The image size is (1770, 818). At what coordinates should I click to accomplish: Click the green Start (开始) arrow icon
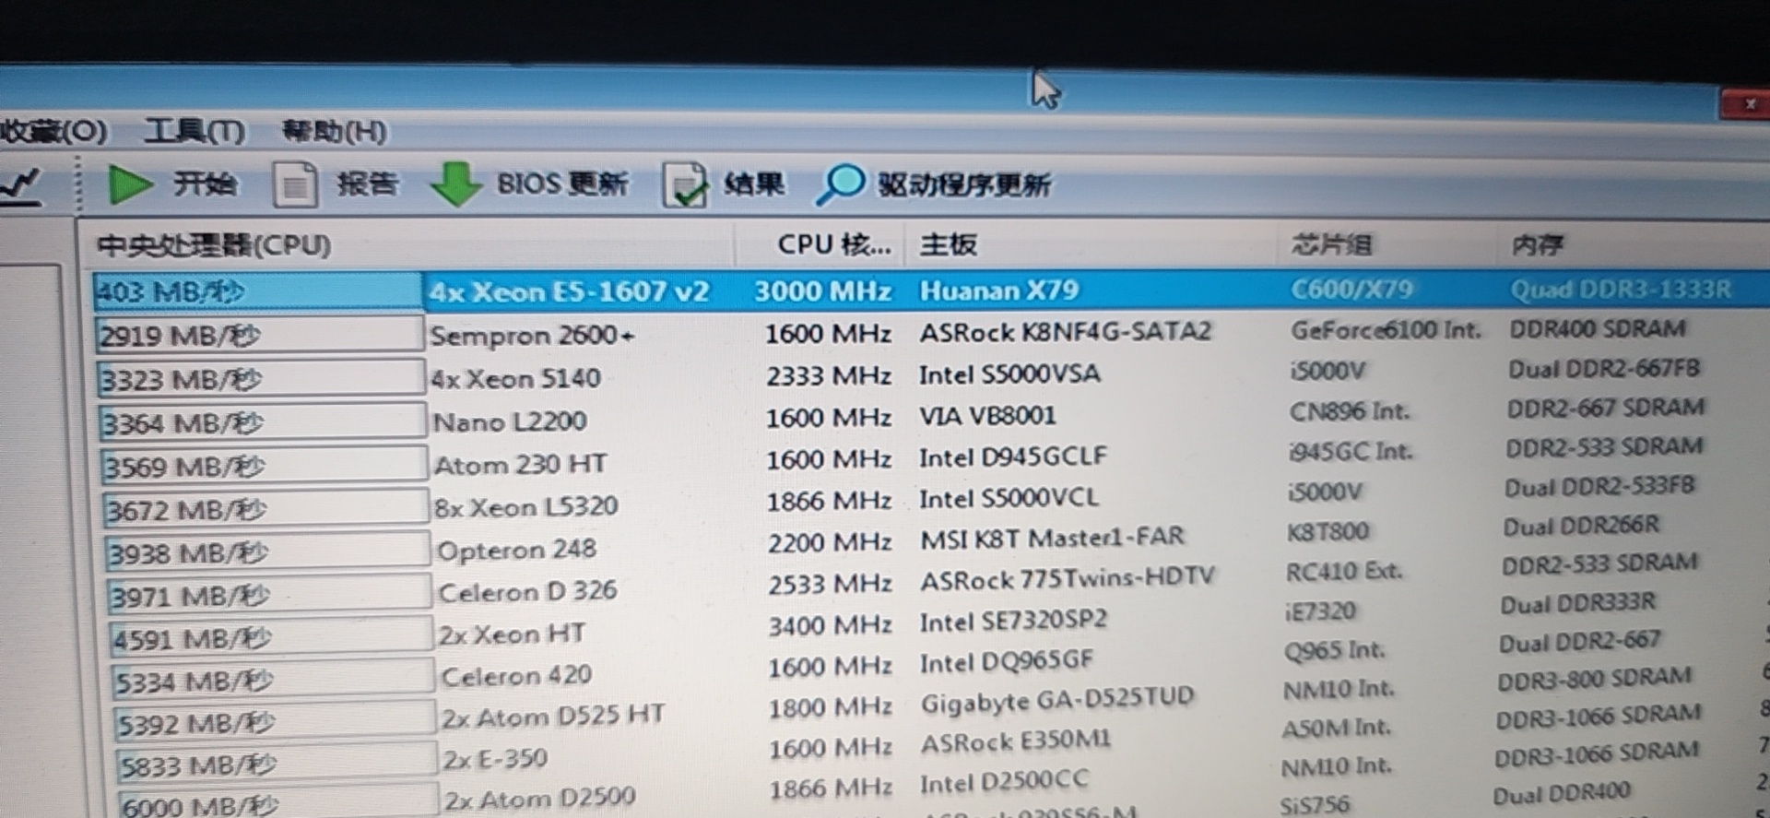130,184
